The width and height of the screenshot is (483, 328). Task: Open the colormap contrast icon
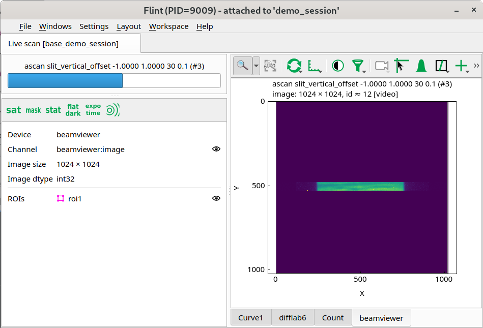click(x=337, y=66)
